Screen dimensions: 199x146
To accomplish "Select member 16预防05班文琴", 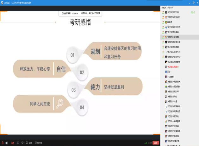I will (x=180, y=92).
